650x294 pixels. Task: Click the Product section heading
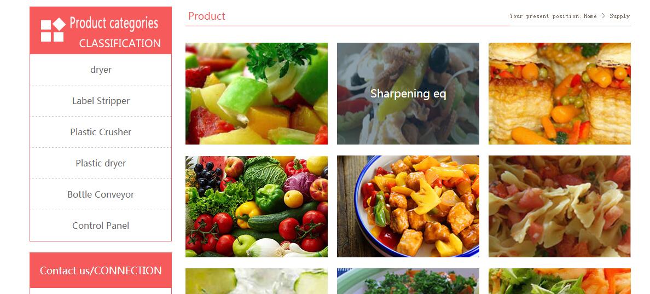click(x=206, y=16)
